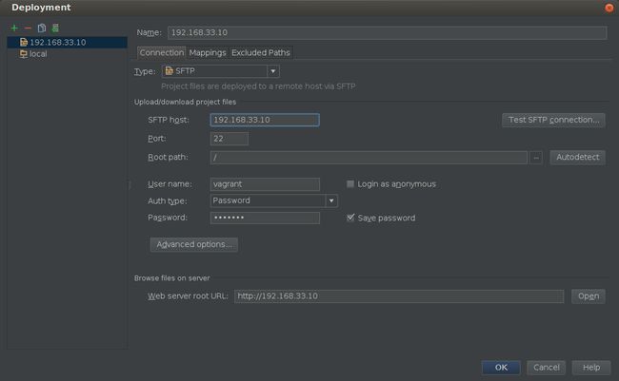Remove the selected deployment server
Screen dimensions: 619x381
(28, 28)
